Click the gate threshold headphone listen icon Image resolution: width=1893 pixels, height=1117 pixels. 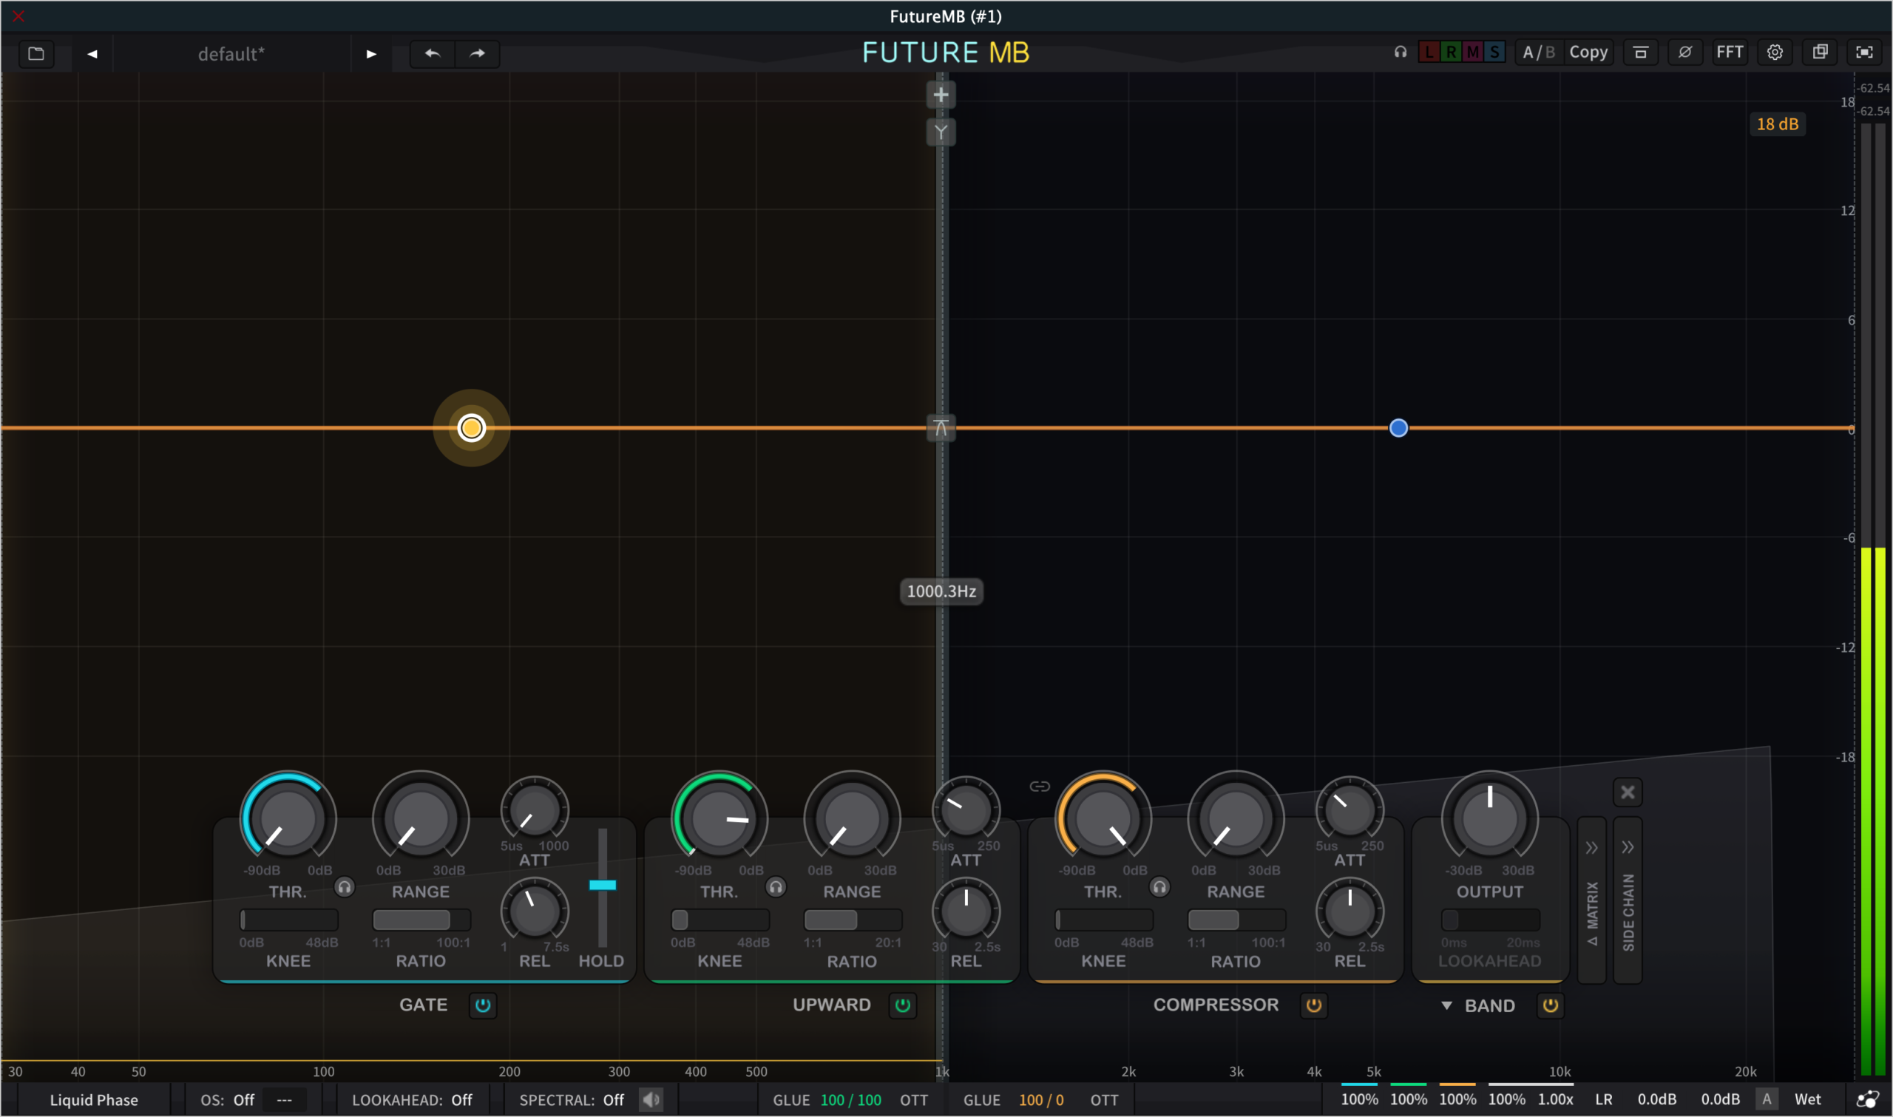(345, 887)
